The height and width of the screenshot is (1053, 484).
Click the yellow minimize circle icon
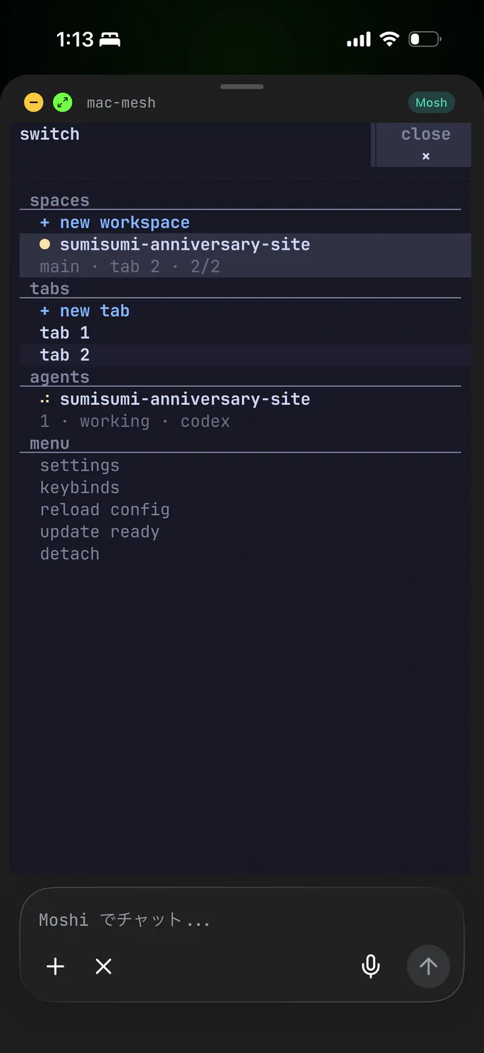click(x=34, y=102)
